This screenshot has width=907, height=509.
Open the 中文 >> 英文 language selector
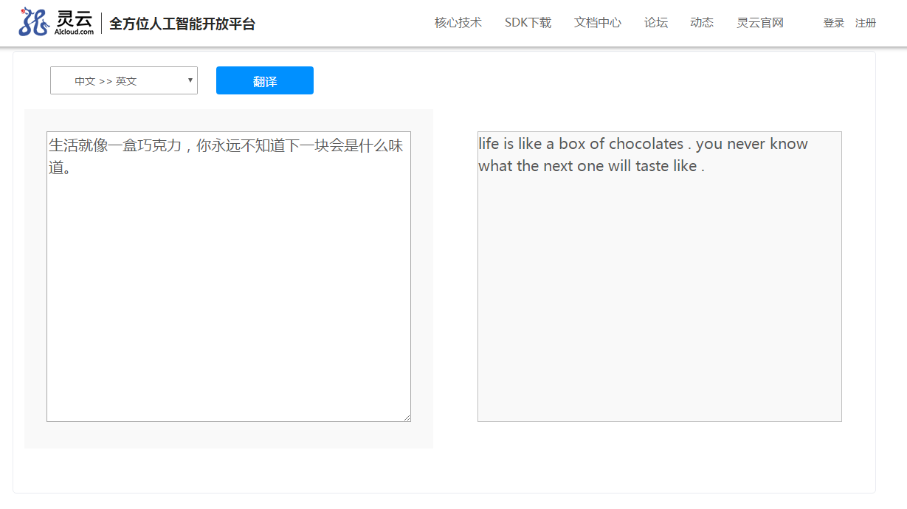(x=118, y=80)
